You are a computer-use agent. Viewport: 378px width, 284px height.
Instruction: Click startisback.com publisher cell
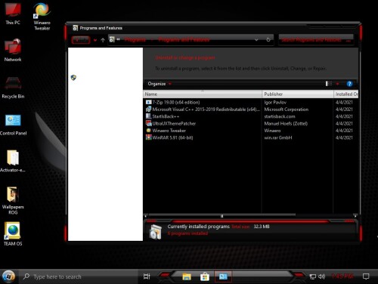click(280, 116)
